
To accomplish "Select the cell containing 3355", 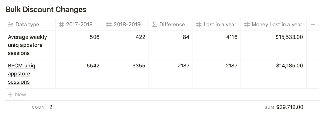I will click(126, 74).
